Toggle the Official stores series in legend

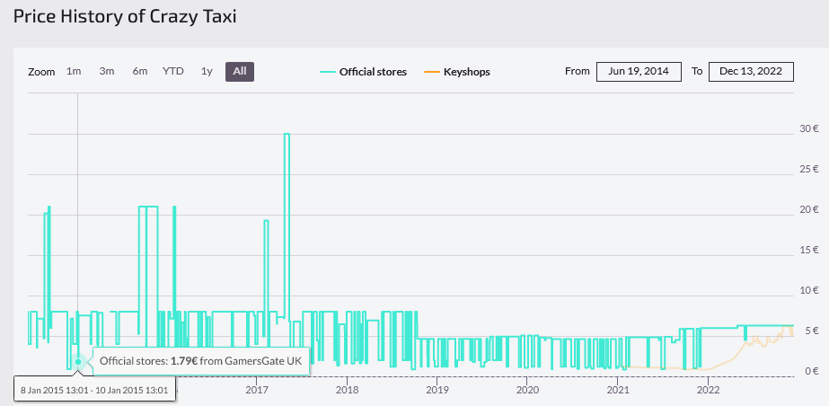click(363, 72)
